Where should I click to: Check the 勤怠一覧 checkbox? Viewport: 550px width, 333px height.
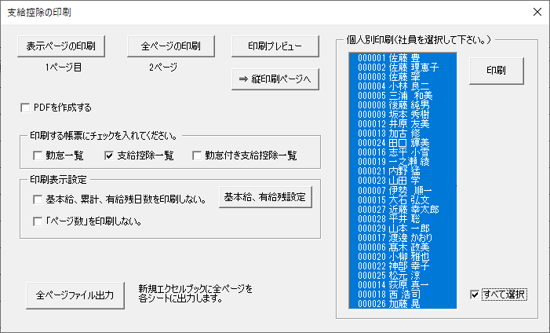click(x=38, y=156)
